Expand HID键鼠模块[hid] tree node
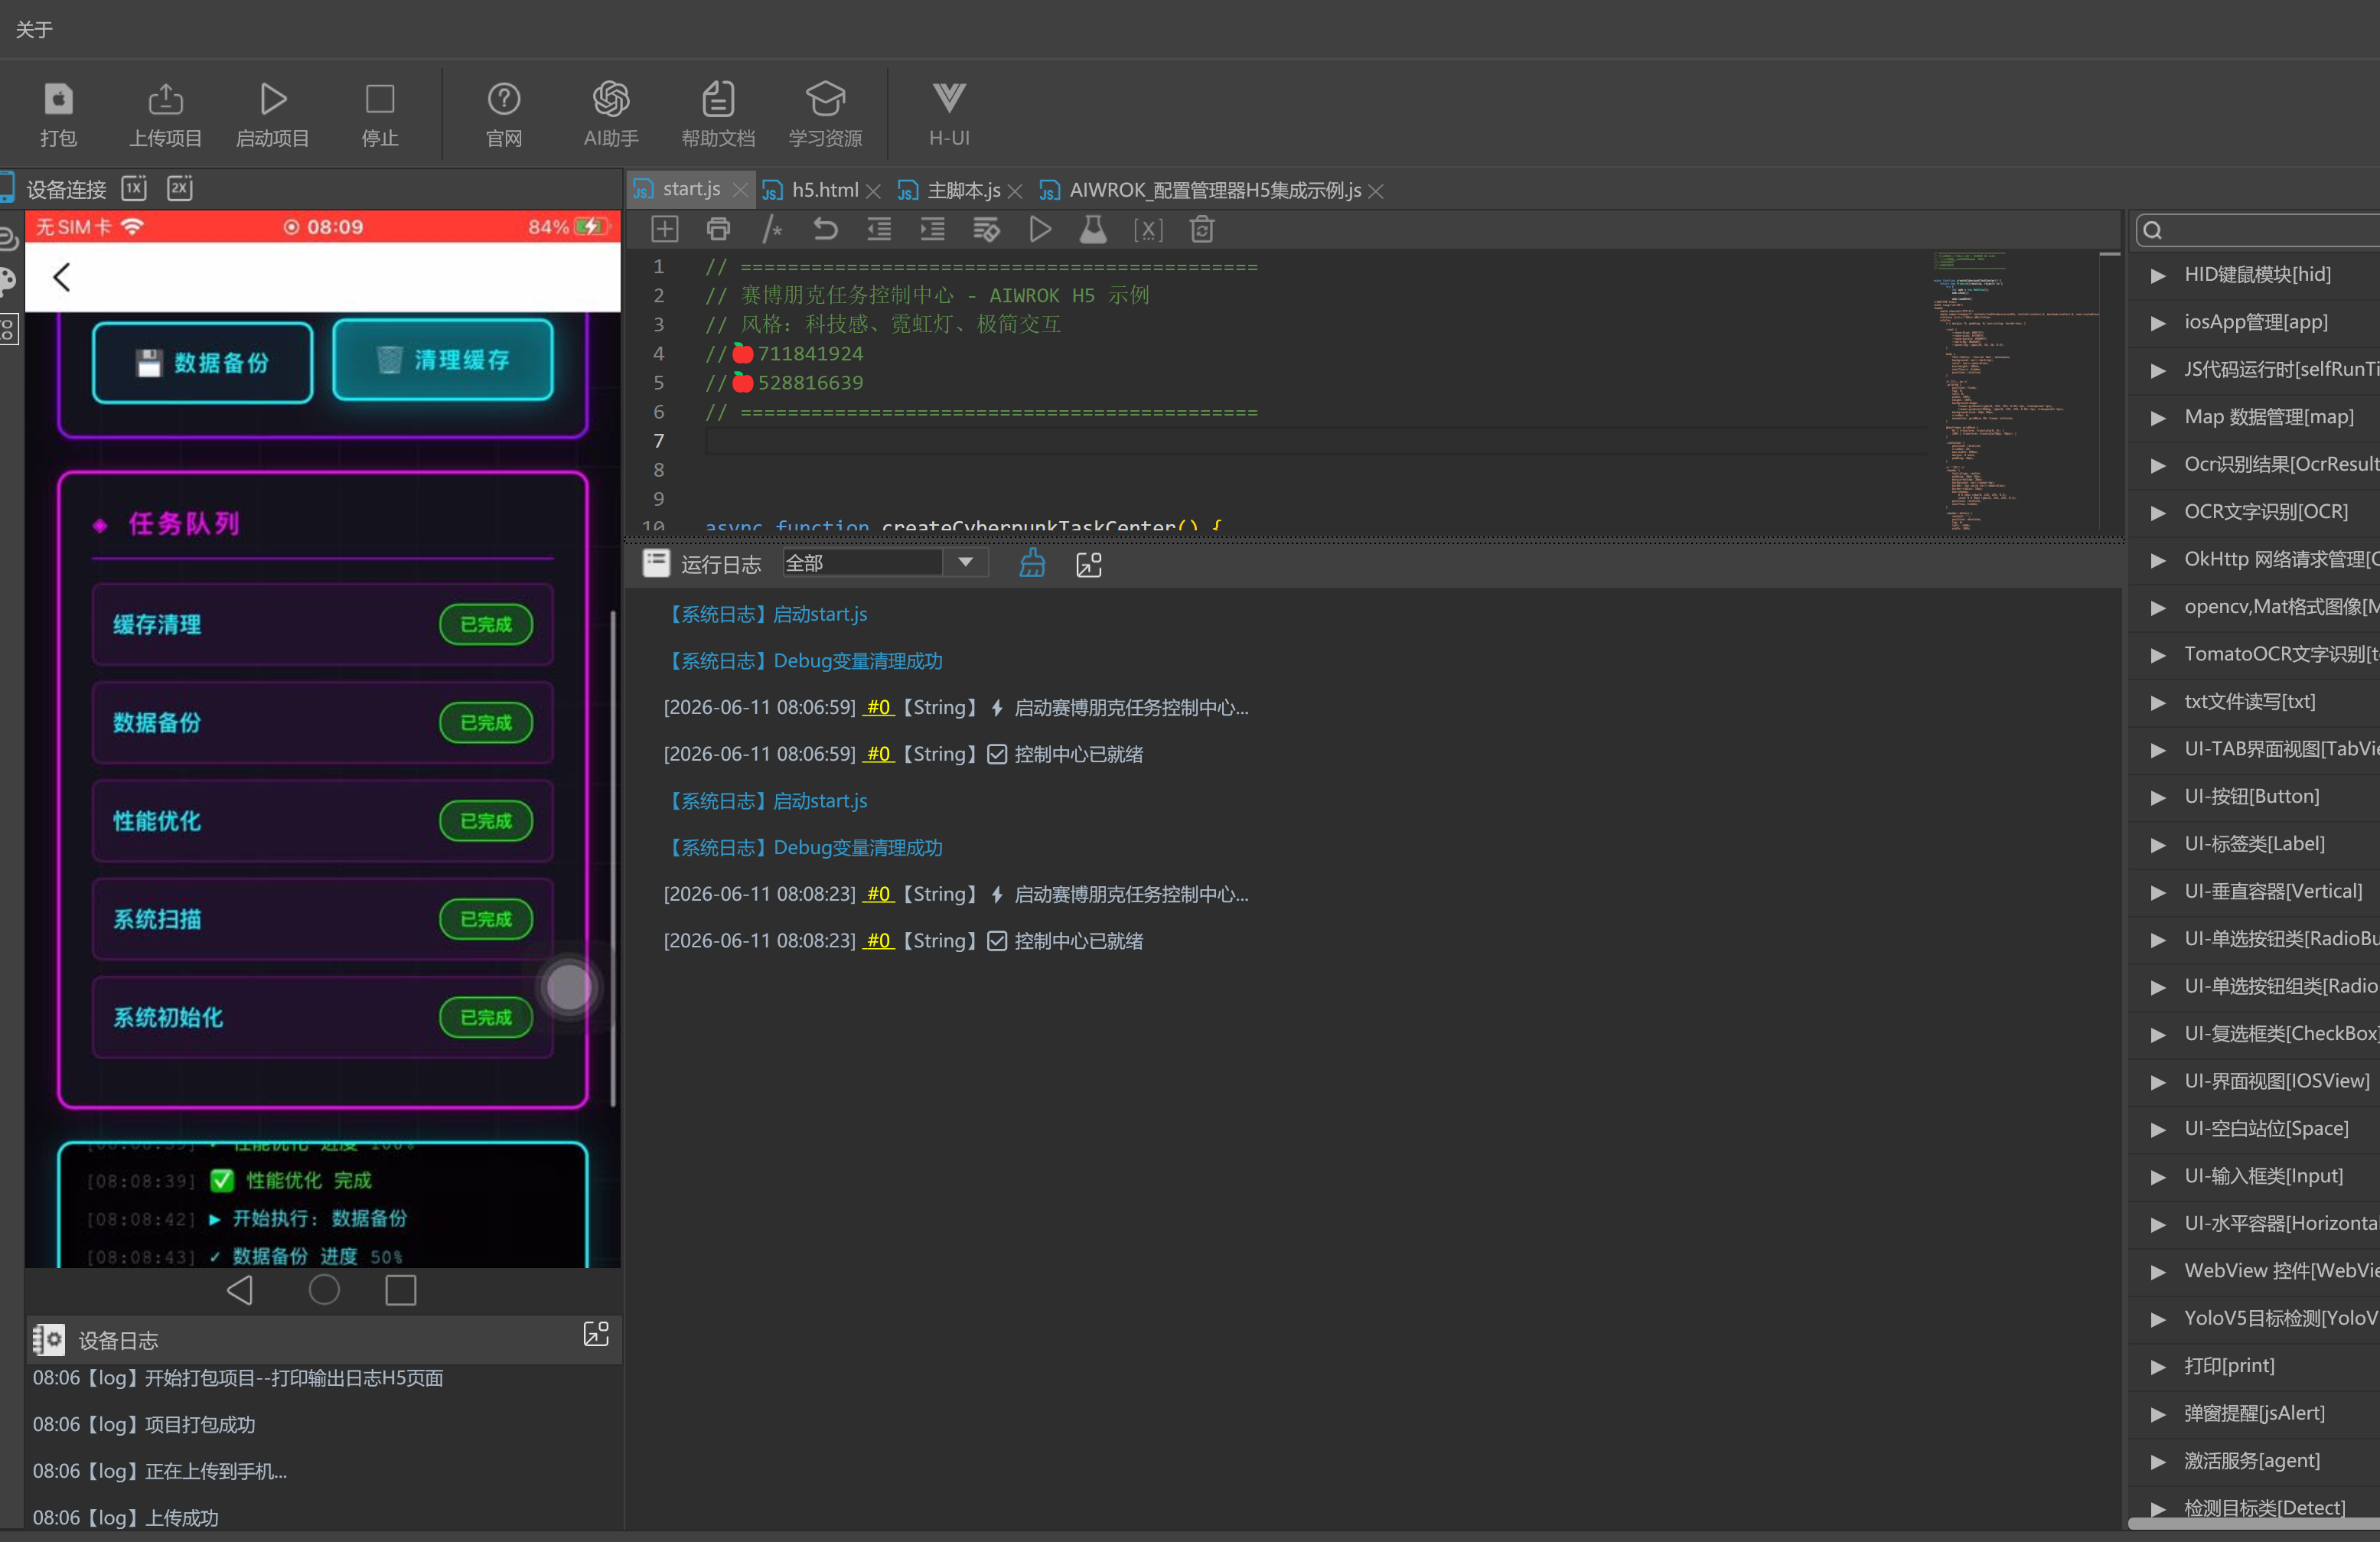 (2158, 275)
